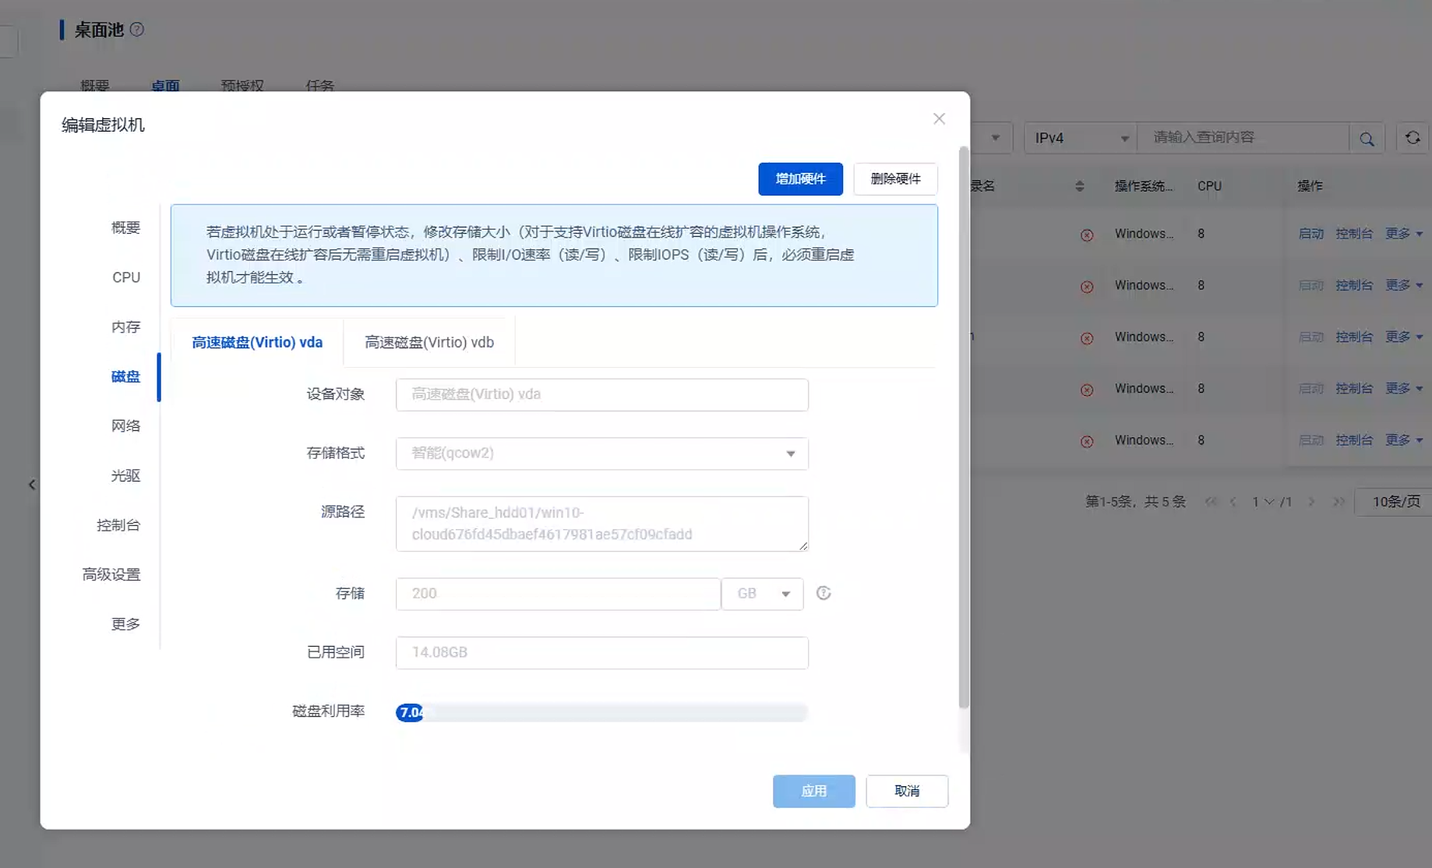Viewport: 1432px width, 868px height.
Task: Go to the next page arrow
Action: coord(1311,502)
